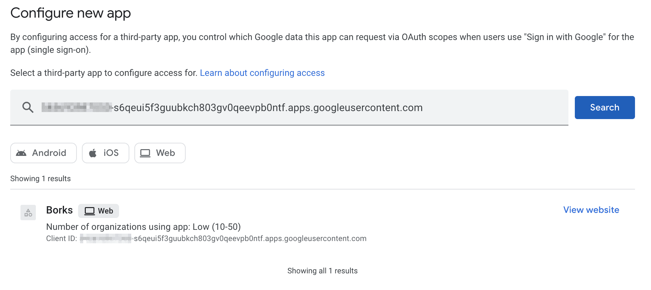Select the Android robot icon
651x290 pixels.
click(21, 153)
